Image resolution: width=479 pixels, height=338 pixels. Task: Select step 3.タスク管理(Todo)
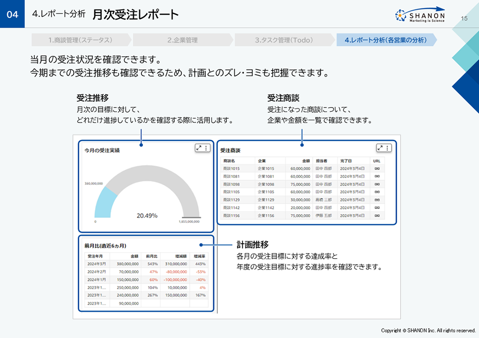(x=284, y=40)
